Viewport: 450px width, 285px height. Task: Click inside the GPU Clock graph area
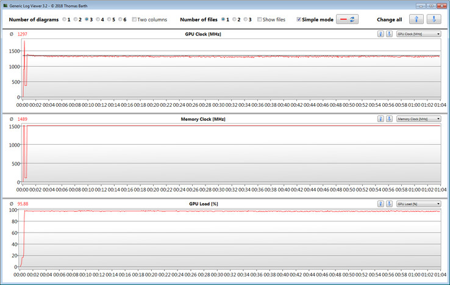click(x=231, y=68)
